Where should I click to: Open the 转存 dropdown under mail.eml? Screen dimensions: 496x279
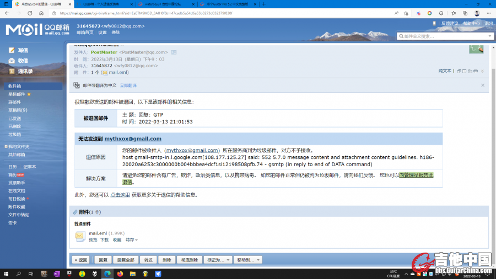coord(131,240)
